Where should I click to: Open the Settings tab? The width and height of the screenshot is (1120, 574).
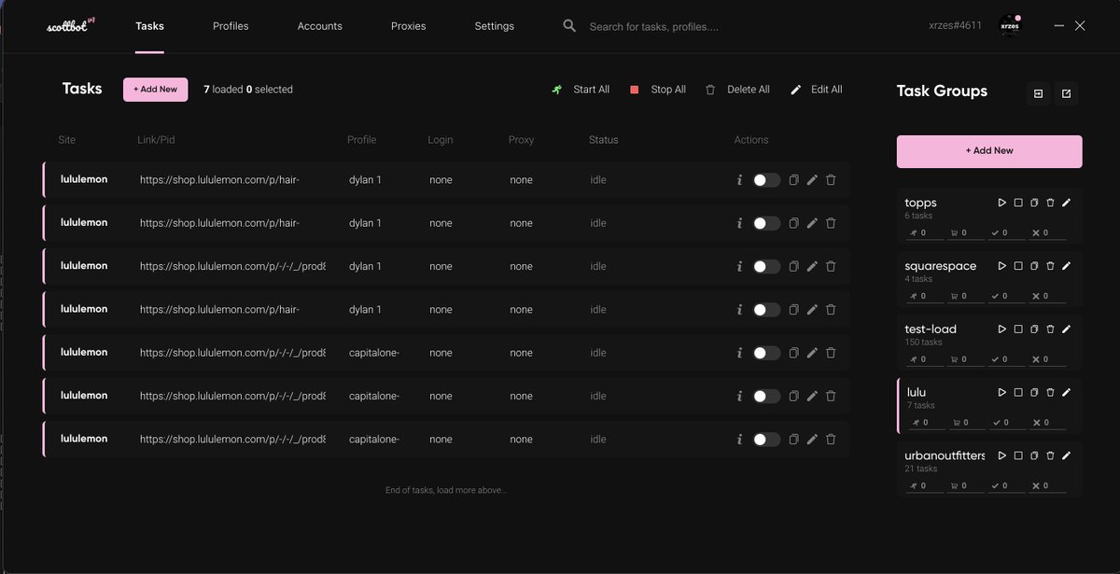[x=495, y=26]
